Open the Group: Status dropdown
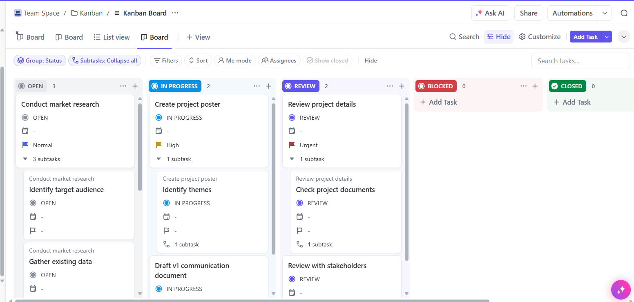Image resolution: width=634 pixels, height=302 pixels. [40, 60]
